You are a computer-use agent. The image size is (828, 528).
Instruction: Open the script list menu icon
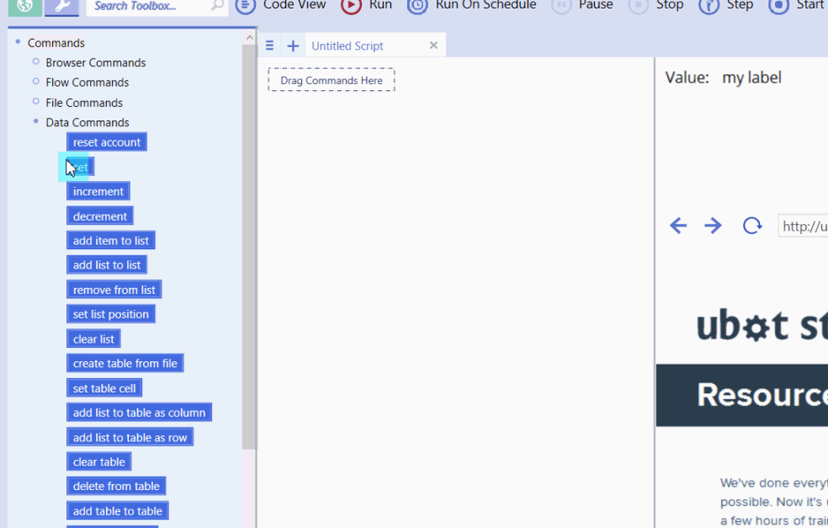click(269, 45)
